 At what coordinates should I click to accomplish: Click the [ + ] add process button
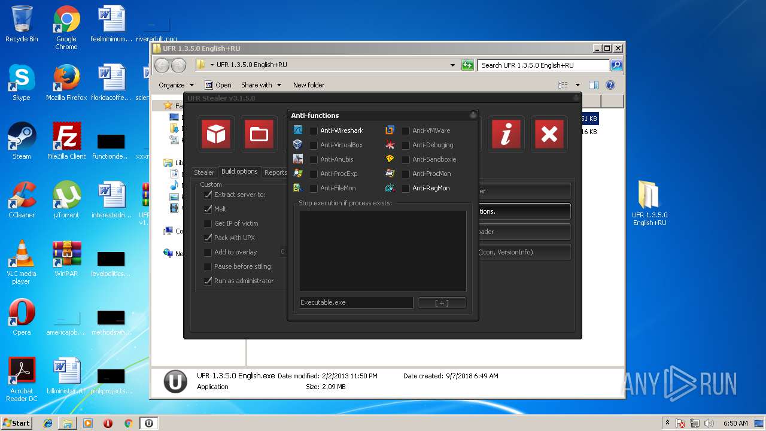click(x=442, y=302)
